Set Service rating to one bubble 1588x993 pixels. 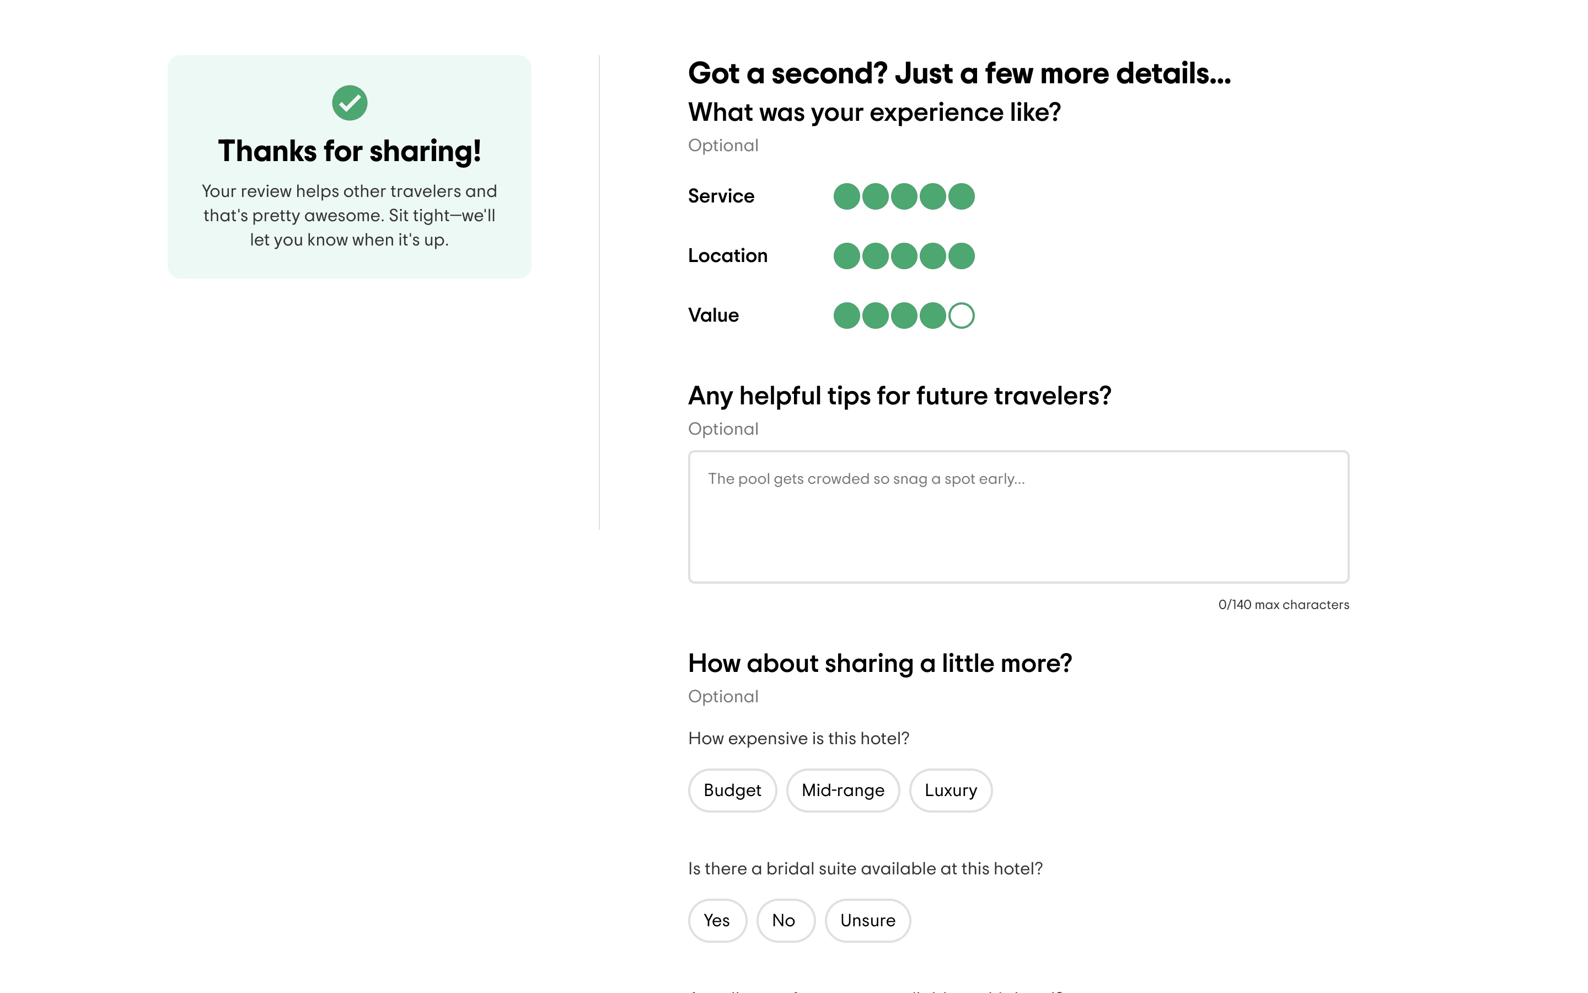(x=846, y=196)
